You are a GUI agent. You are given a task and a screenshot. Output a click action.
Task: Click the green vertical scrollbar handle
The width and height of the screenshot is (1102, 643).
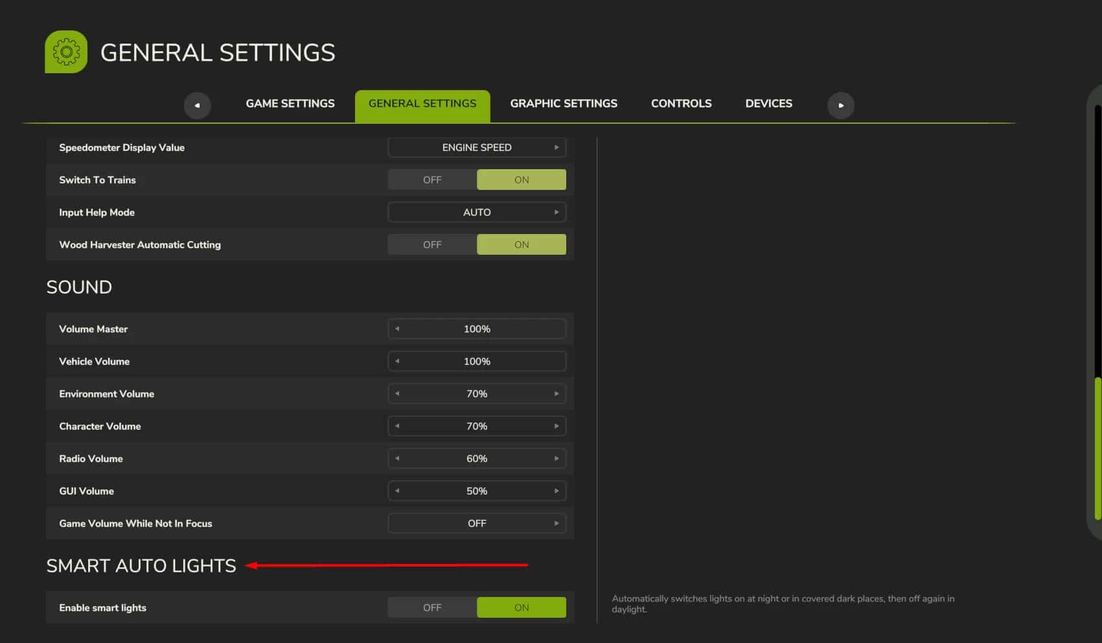tap(1097, 447)
